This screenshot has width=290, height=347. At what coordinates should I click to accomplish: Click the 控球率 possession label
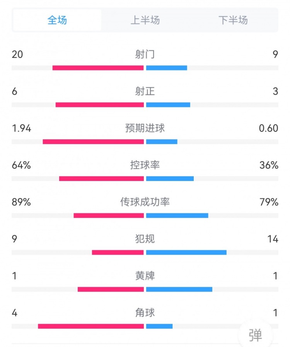[x=145, y=165]
